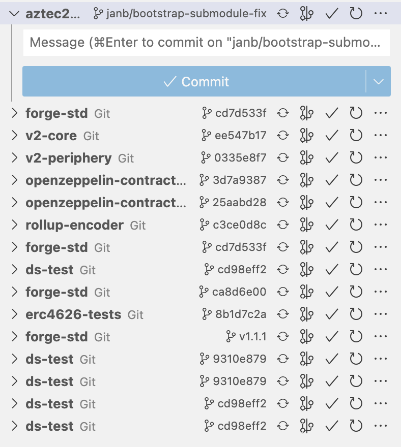
Task: Select the checkout icon for erc4626-tests
Action: point(307,314)
